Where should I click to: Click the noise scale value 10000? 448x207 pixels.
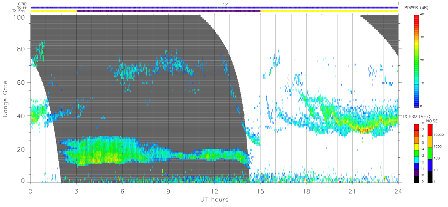click(x=438, y=135)
